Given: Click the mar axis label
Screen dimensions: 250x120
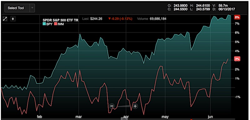Looking at the screenshot, I should pyautogui.click(x=79, y=117).
